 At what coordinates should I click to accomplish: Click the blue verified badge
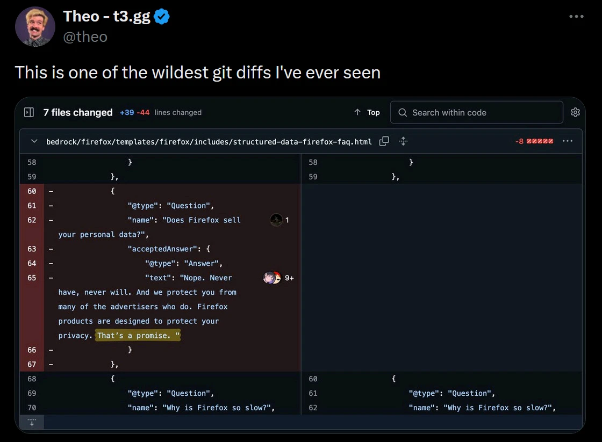[x=162, y=17]
